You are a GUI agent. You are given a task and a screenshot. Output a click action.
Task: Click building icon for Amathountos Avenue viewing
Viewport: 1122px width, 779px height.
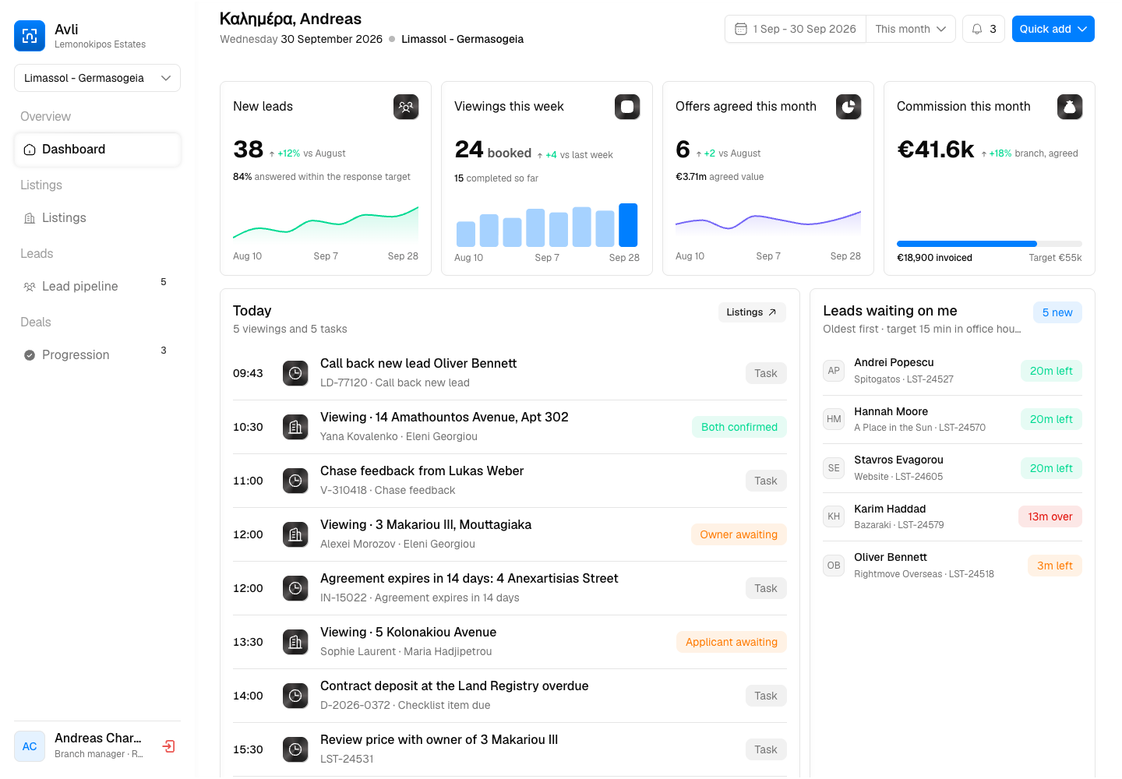[295, 427]
